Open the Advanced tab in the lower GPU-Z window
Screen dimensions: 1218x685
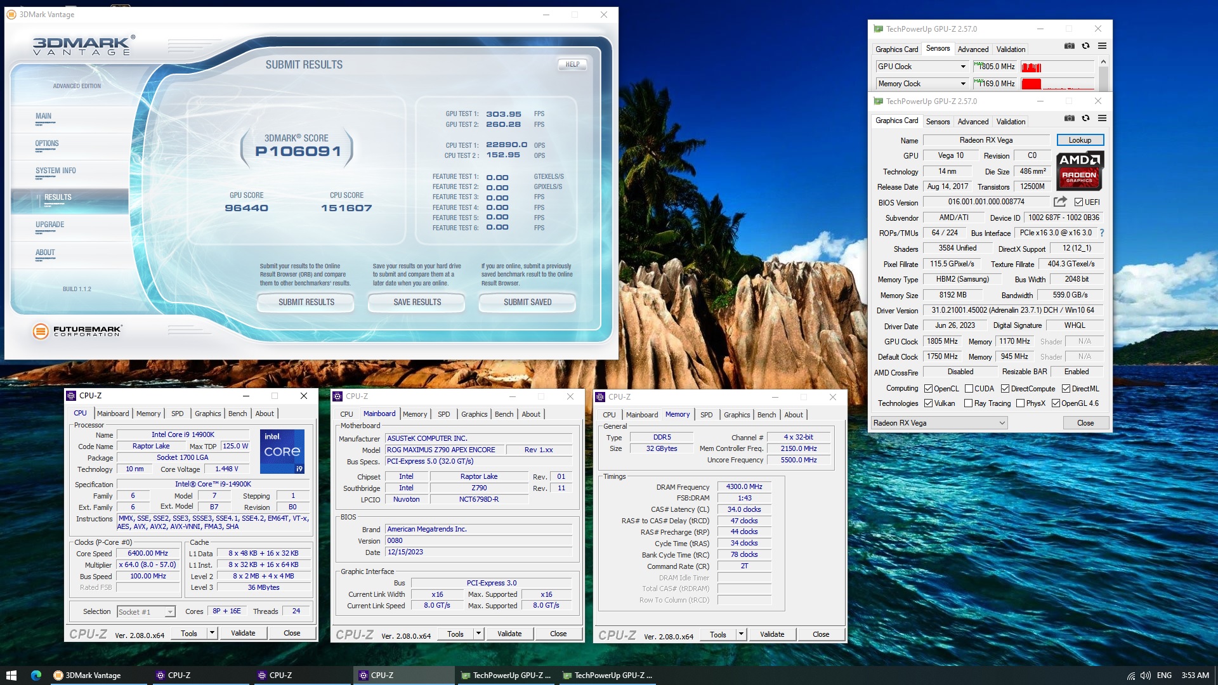[x=972, y=122]
